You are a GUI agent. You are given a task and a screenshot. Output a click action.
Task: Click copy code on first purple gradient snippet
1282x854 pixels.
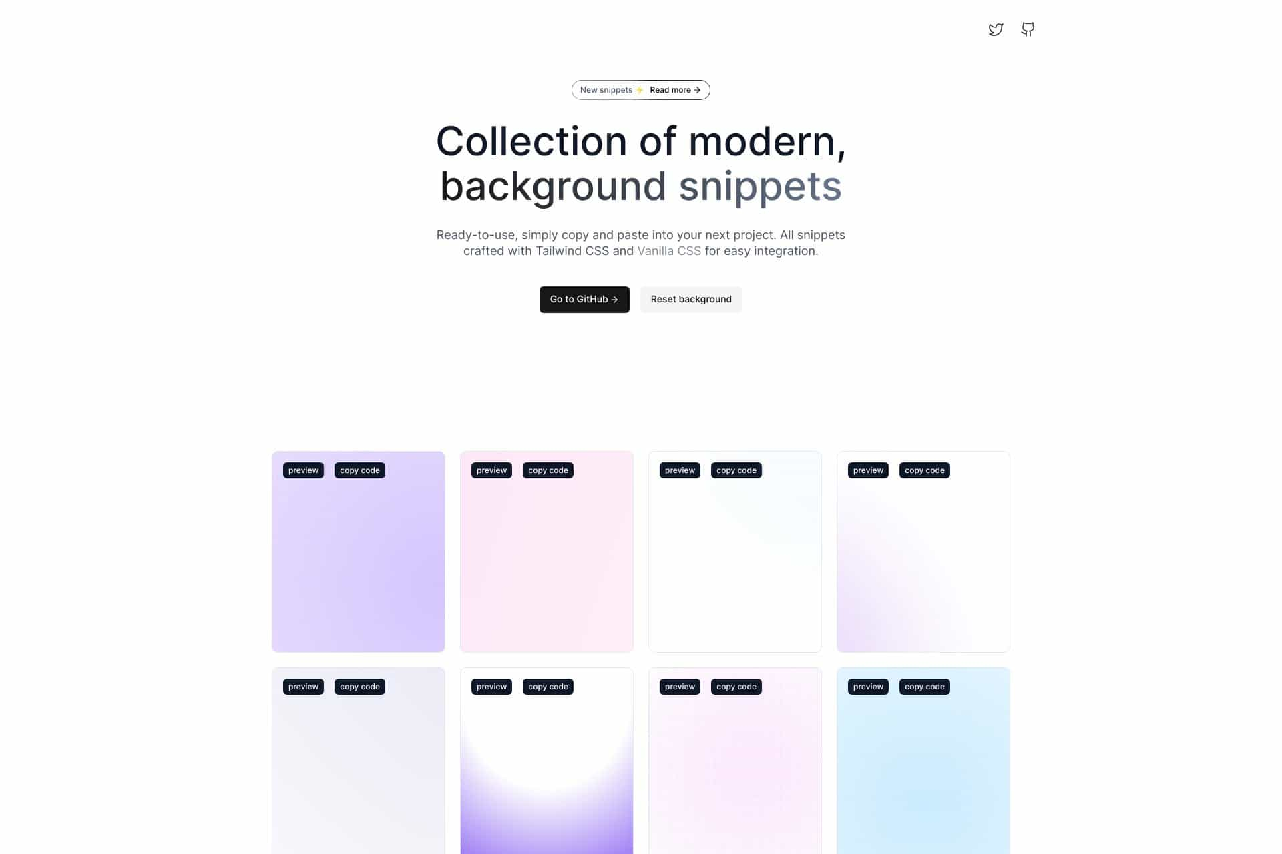point(360,470)
